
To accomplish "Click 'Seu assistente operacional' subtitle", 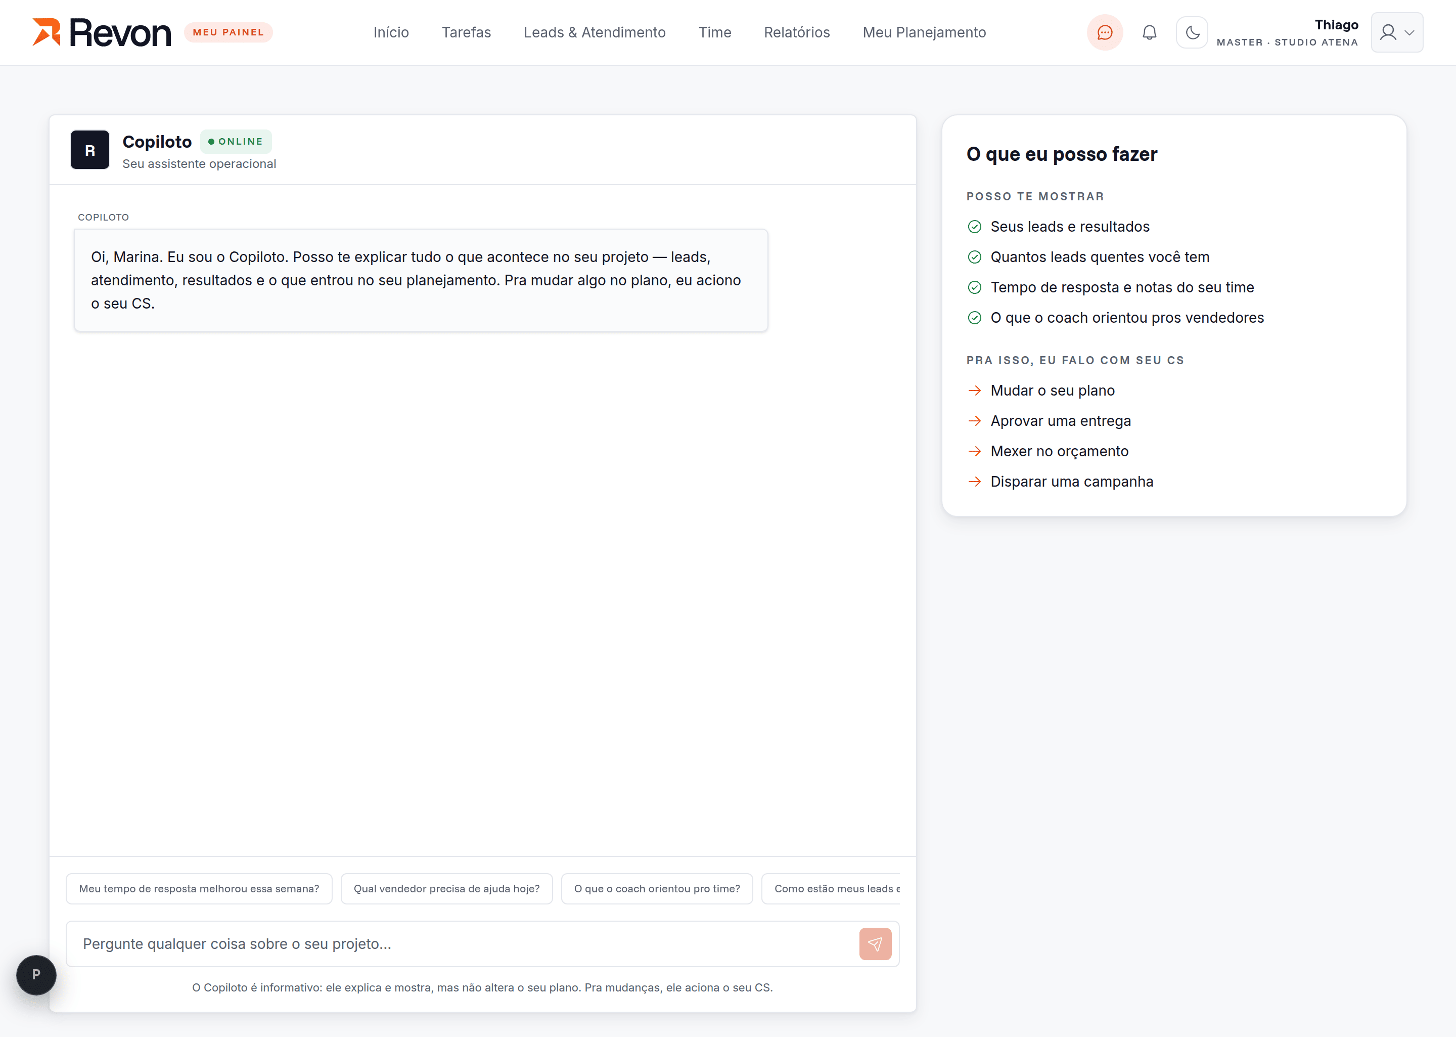I will coord(199,163).
